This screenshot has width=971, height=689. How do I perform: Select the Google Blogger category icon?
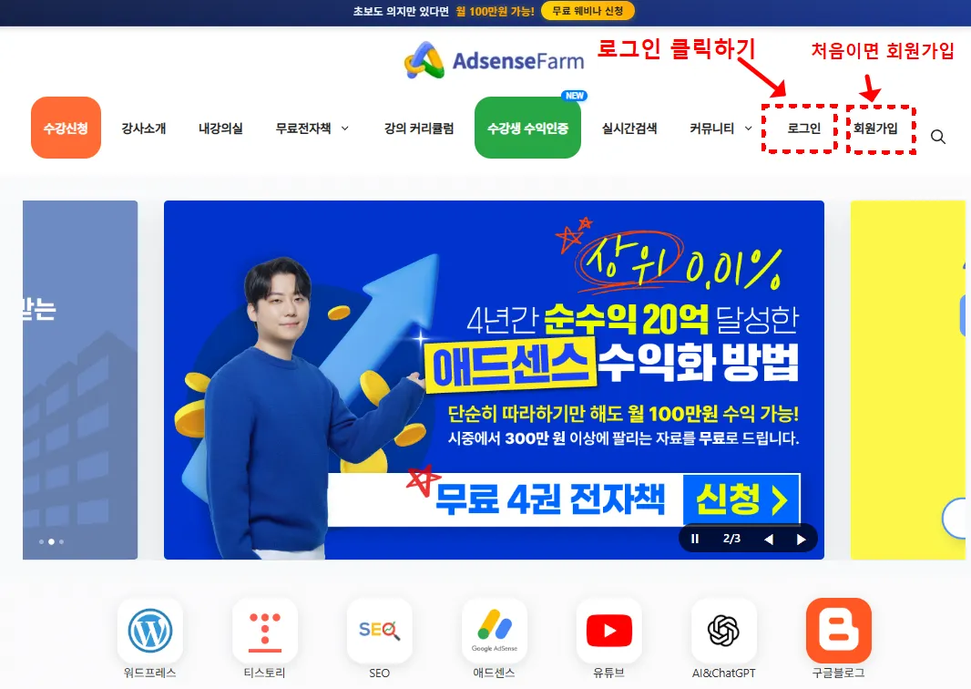pos(839,631)
